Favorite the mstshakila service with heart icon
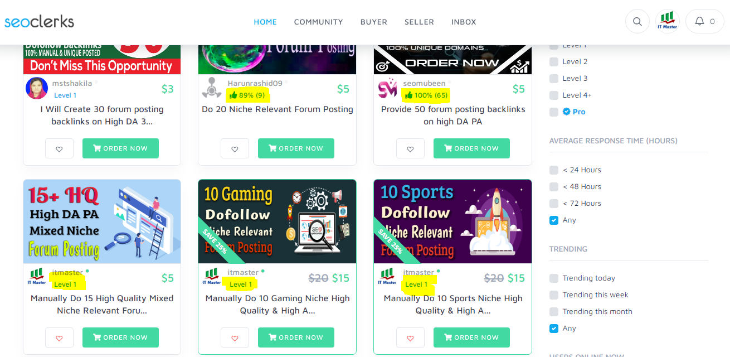The image size is (730, 357). point(60,148)
